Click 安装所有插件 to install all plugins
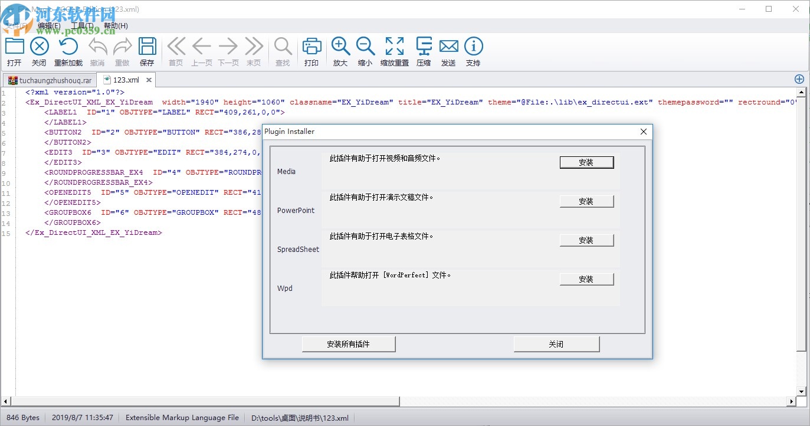The image size is (810, 426). pos(348,343)
